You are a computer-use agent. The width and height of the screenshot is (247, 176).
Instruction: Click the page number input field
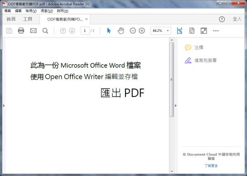(85, 31)
